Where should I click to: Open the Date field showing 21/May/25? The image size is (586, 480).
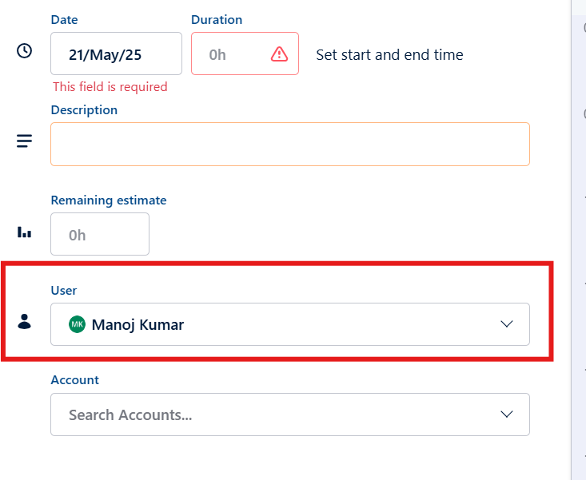116,54
